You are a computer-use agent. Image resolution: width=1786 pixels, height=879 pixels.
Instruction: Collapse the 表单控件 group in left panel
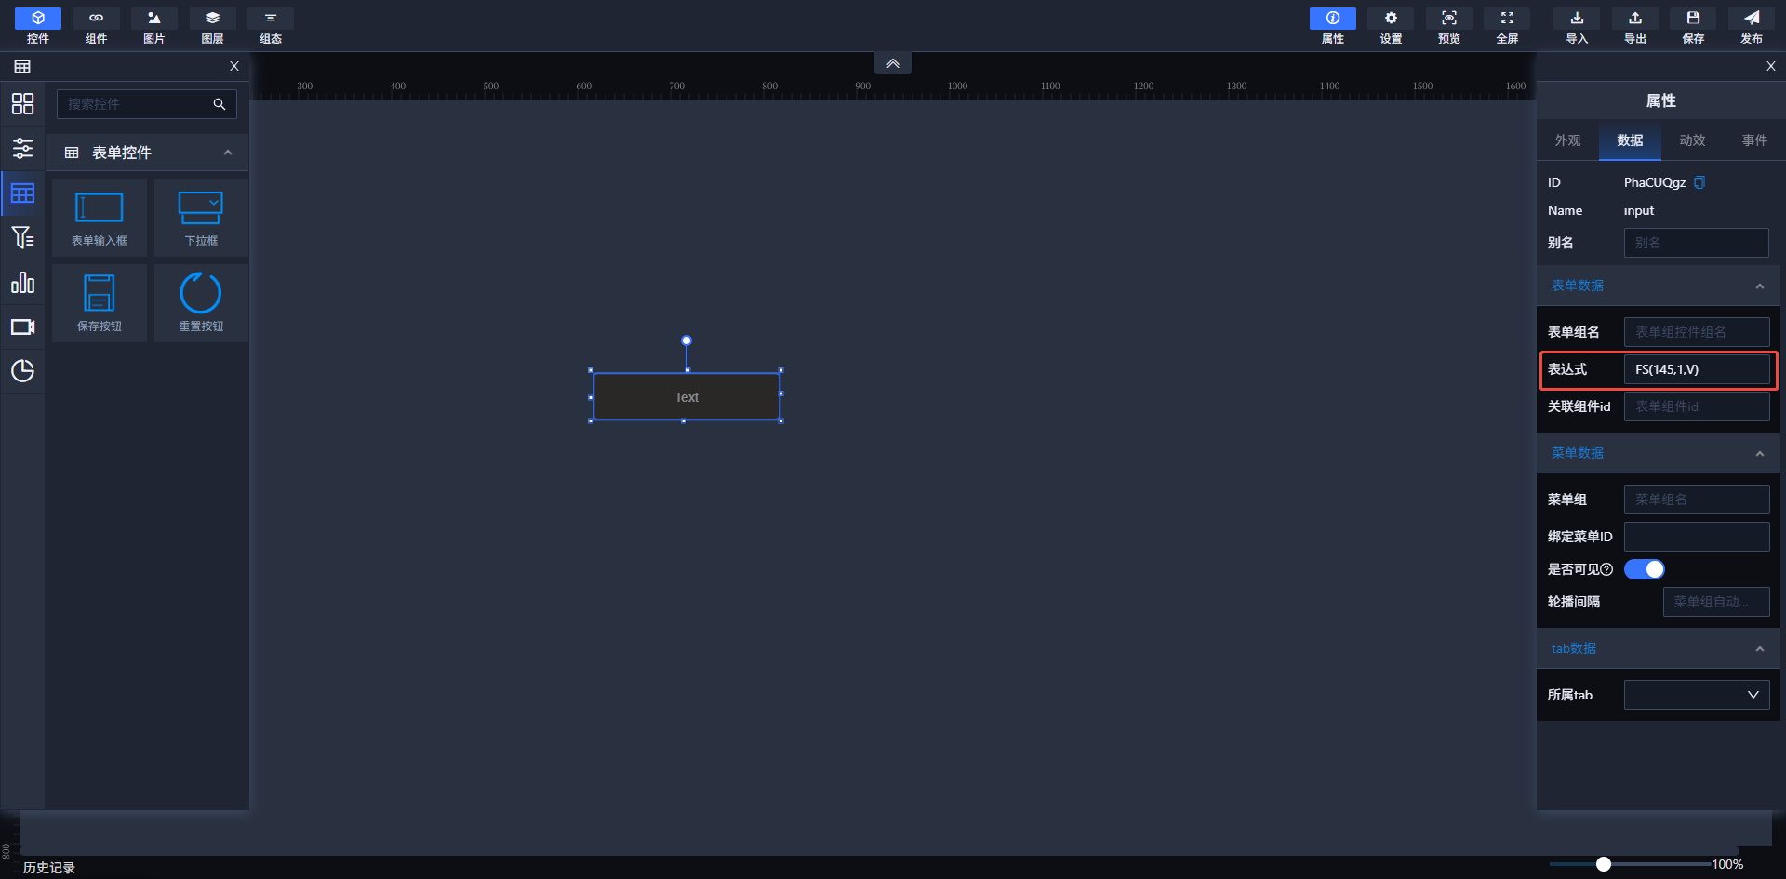[x=228, y=153]
